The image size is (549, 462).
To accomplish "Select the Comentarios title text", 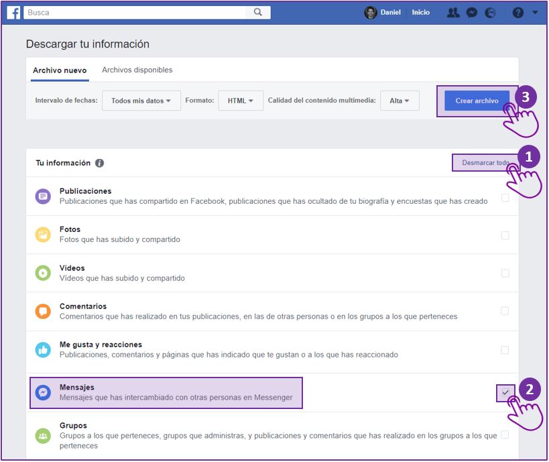I will (x=83, y=306).
